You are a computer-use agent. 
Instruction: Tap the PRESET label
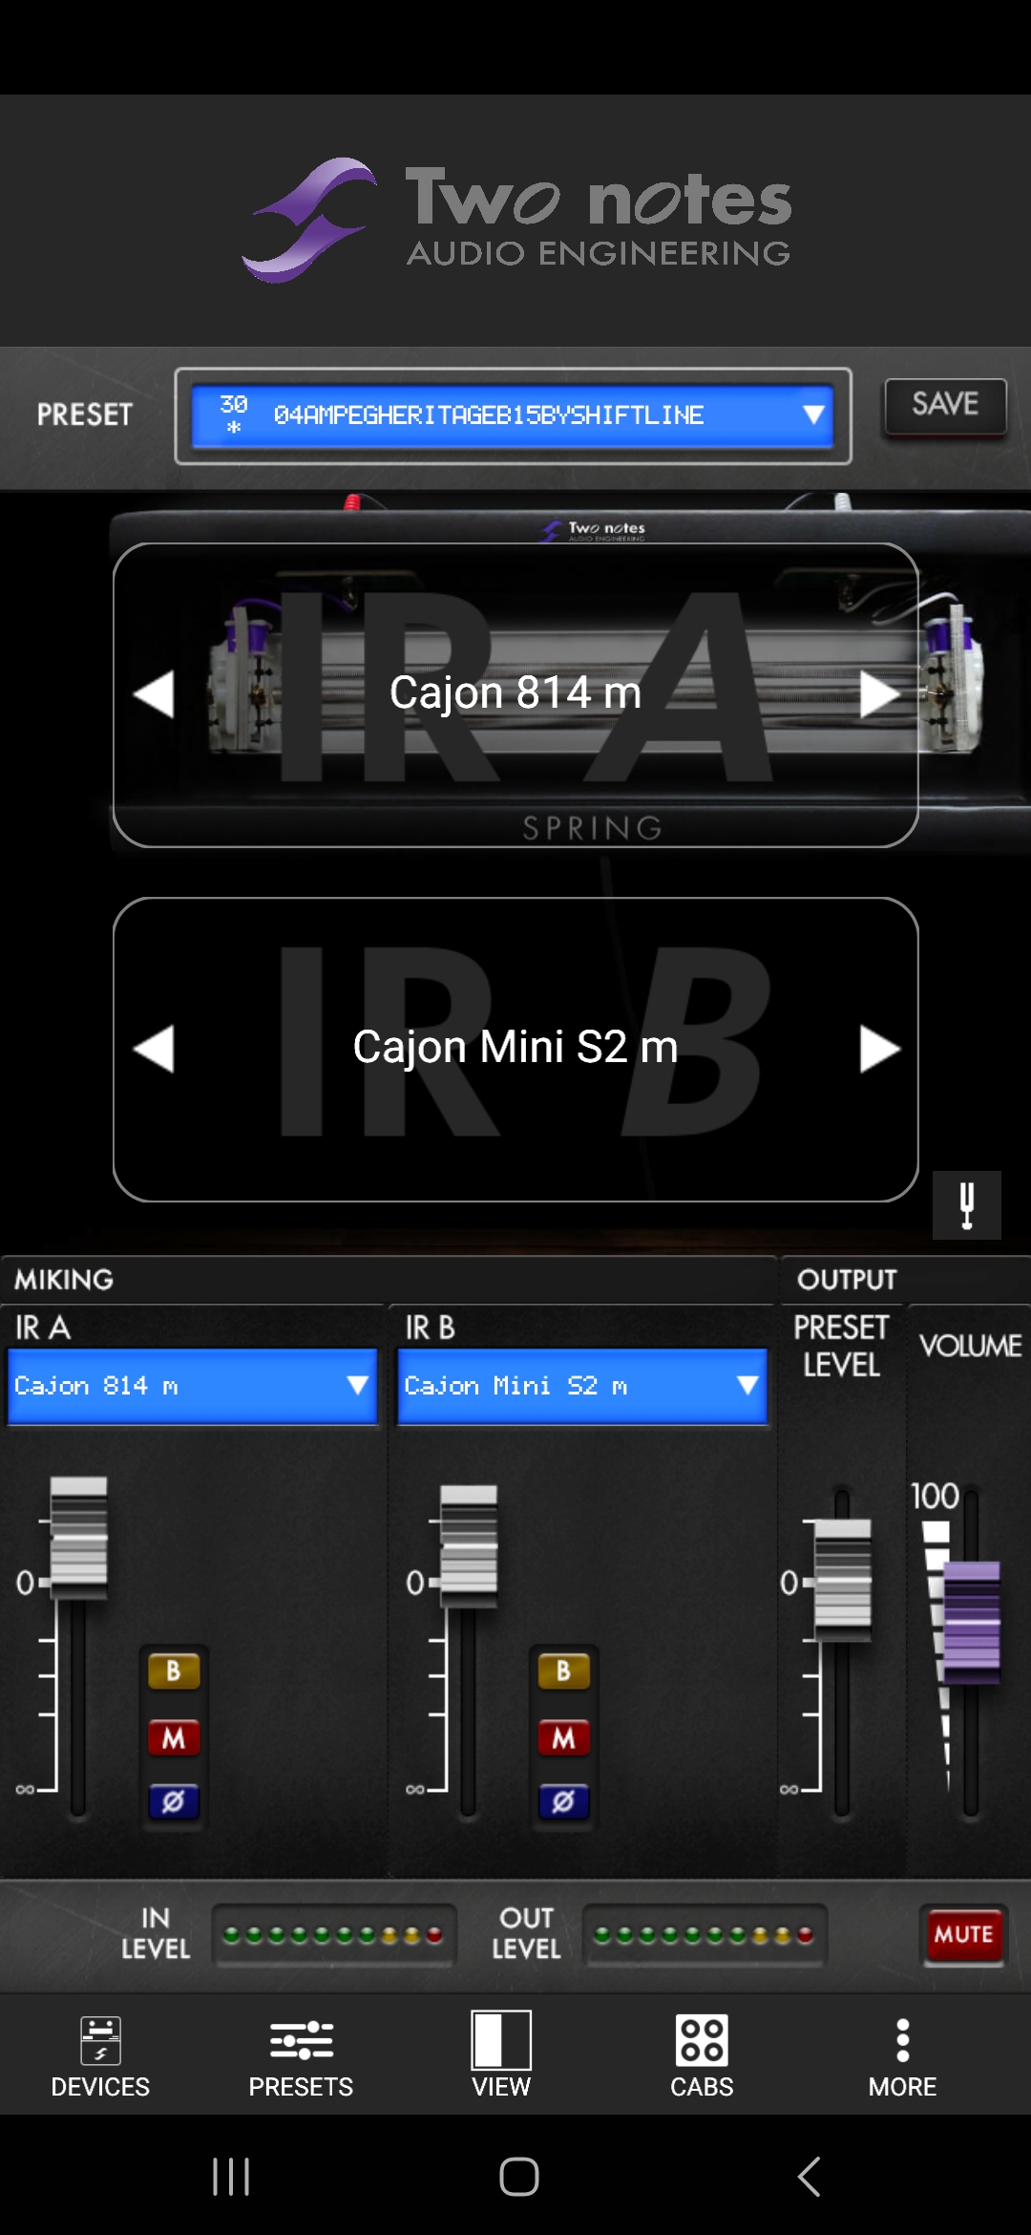(85, 415)
